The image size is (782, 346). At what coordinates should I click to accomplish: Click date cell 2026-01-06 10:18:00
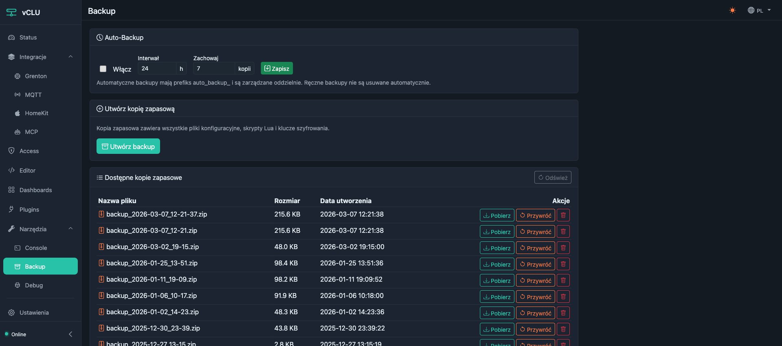[352, 296]
